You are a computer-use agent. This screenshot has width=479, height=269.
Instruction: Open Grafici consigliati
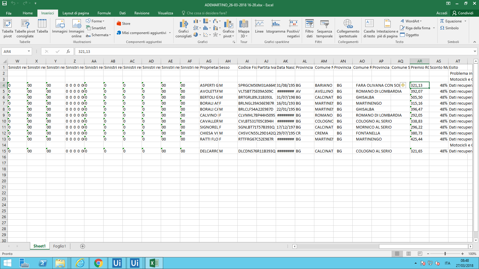click(183, 28)
